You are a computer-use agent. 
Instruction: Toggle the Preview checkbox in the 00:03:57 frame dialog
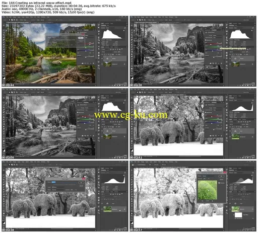point(219,183)
